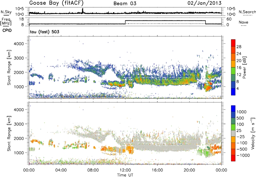Click the '1000' velocity scale value

241,112
